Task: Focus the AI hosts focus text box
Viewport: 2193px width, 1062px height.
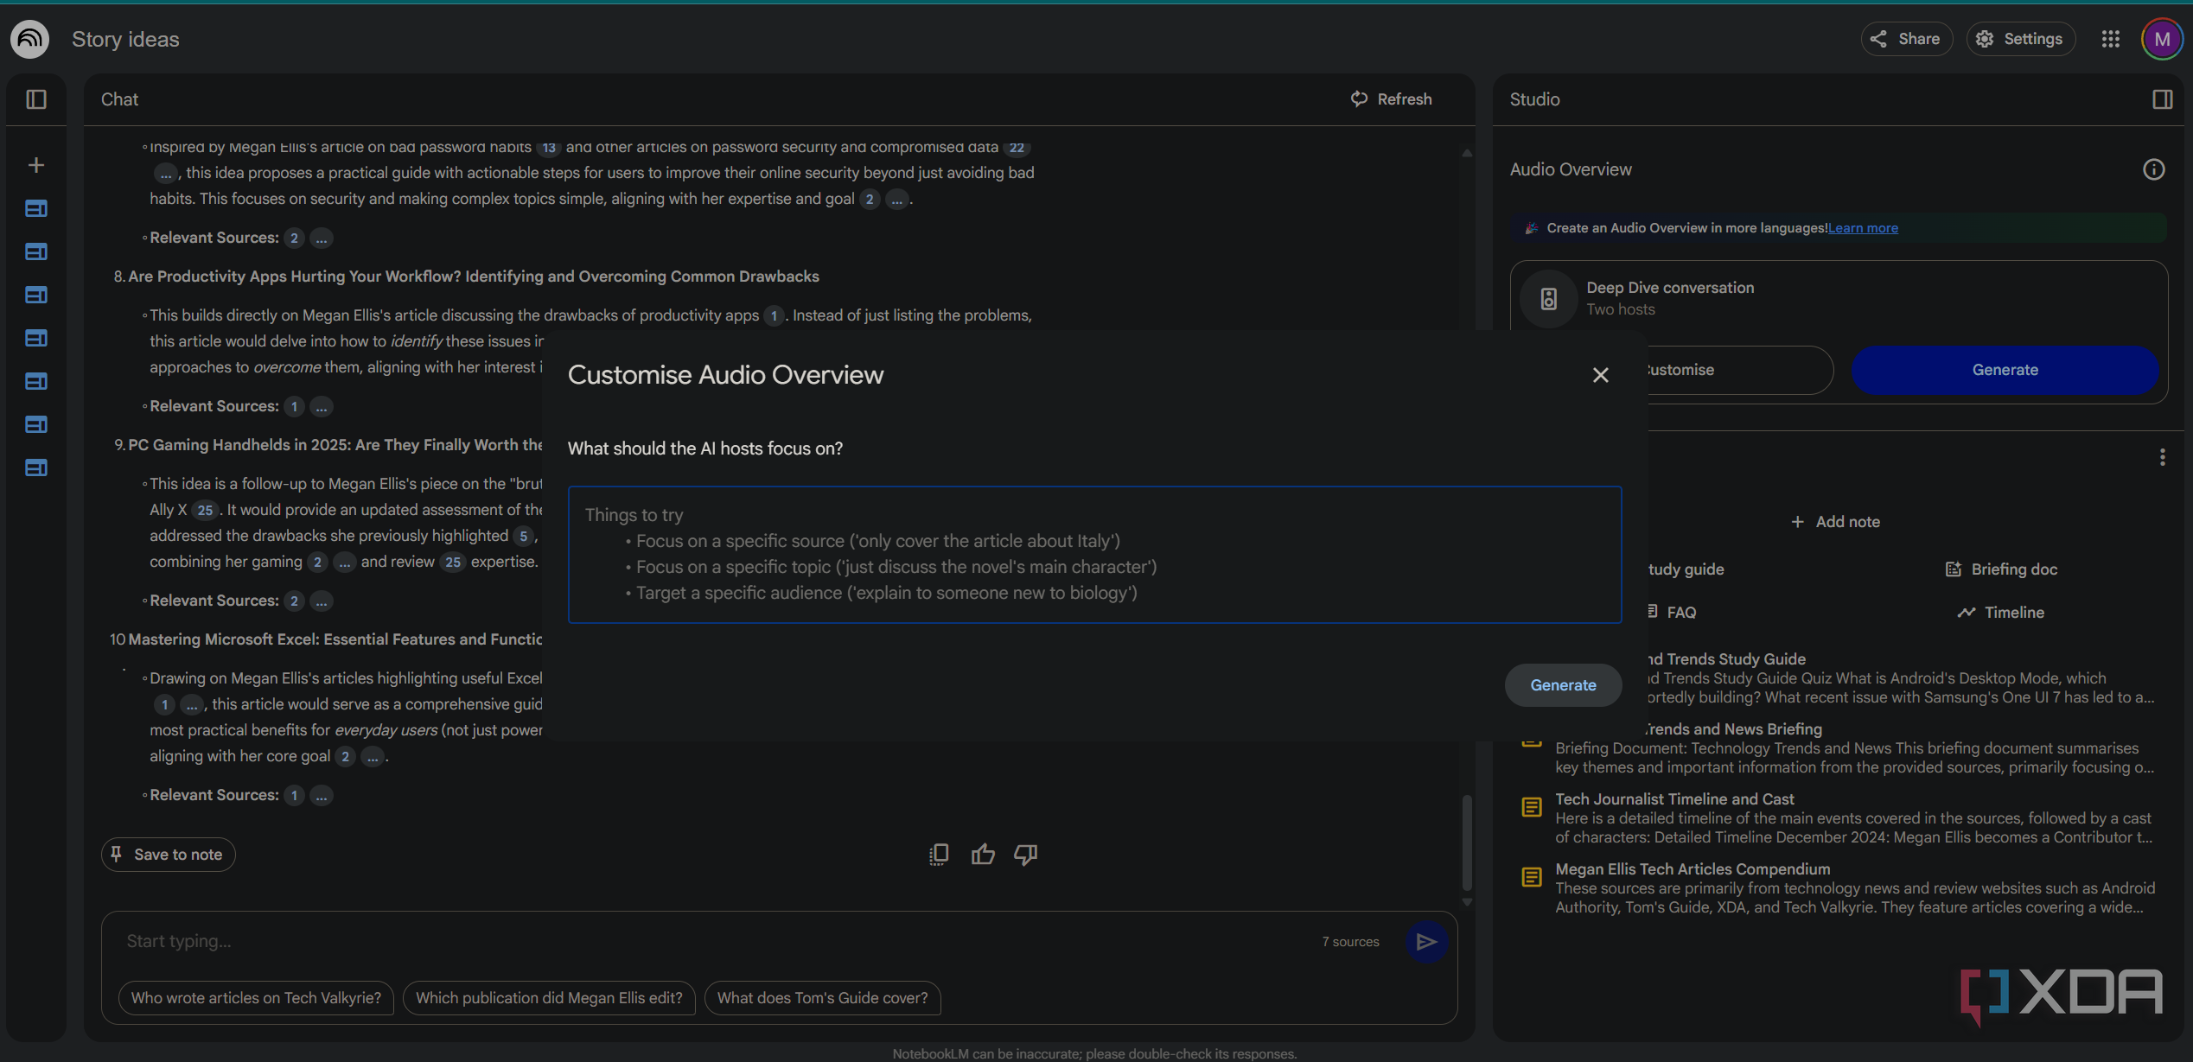Action: 1094,554
